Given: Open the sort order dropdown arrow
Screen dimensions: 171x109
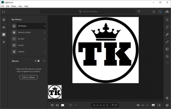Looking at the screenshot, I should click(x=76, y=105).
